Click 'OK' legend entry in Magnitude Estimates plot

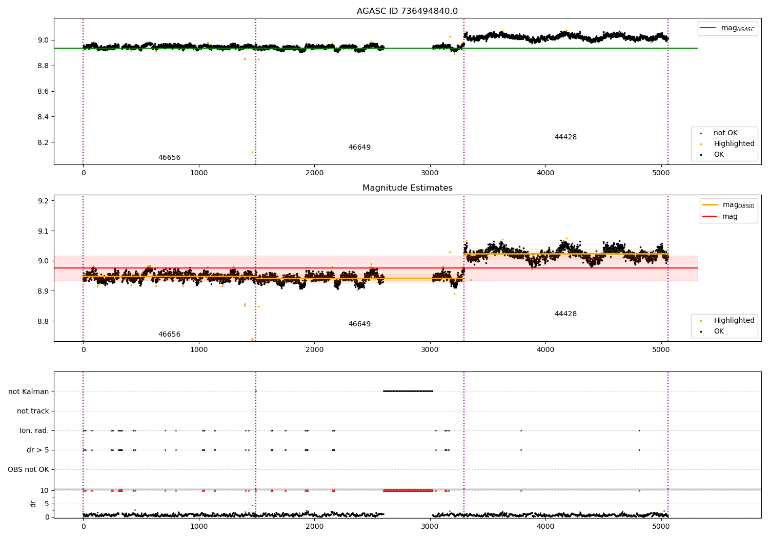point(719,332)
